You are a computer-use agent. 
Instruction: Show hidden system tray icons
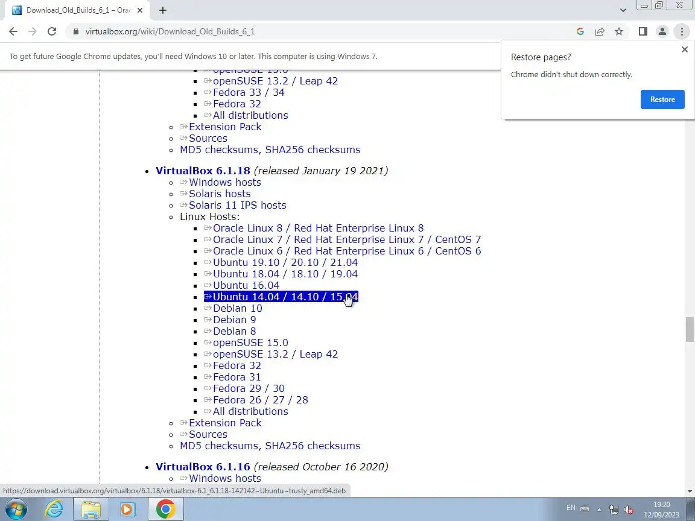[599, 510]
